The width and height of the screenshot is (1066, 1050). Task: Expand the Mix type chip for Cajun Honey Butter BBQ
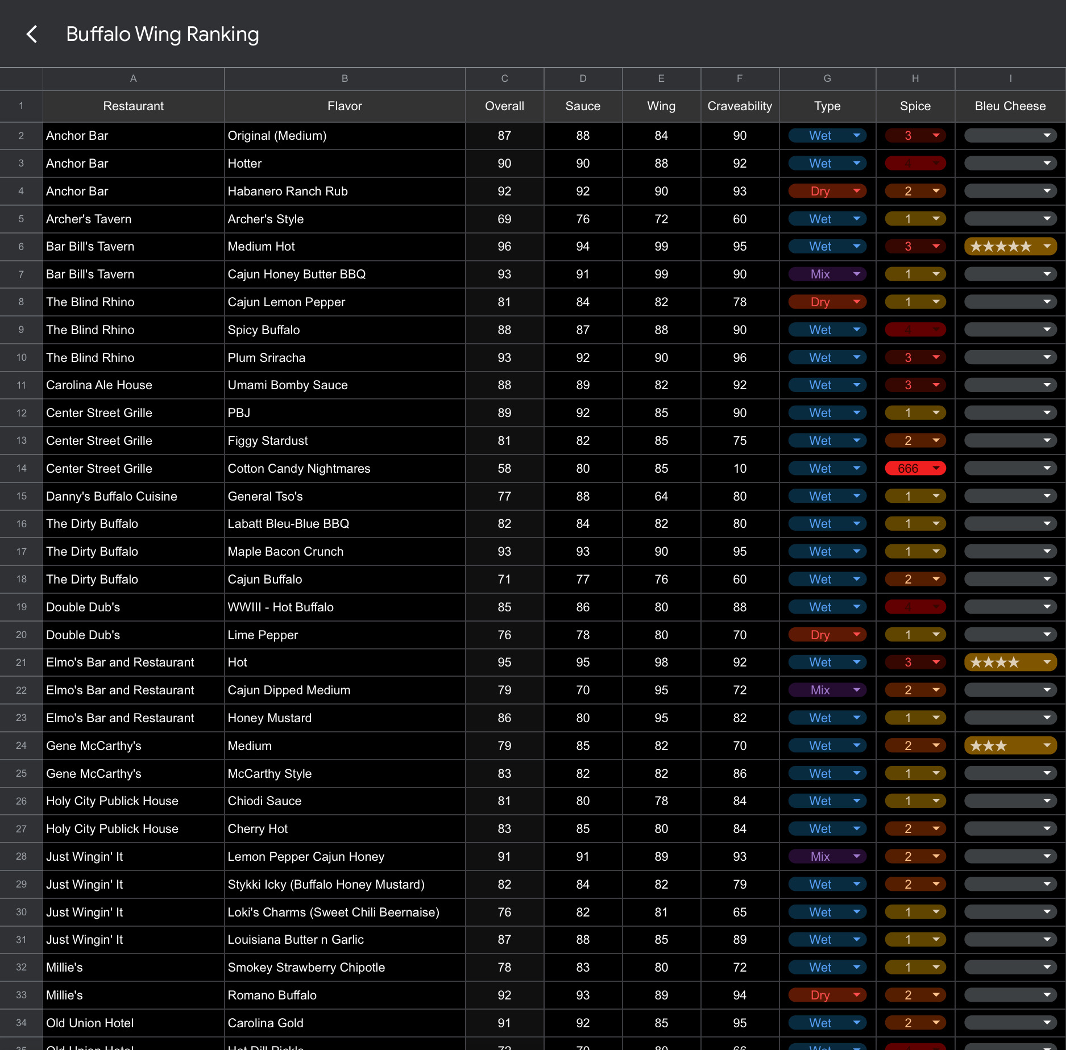(x=827, y=274)
